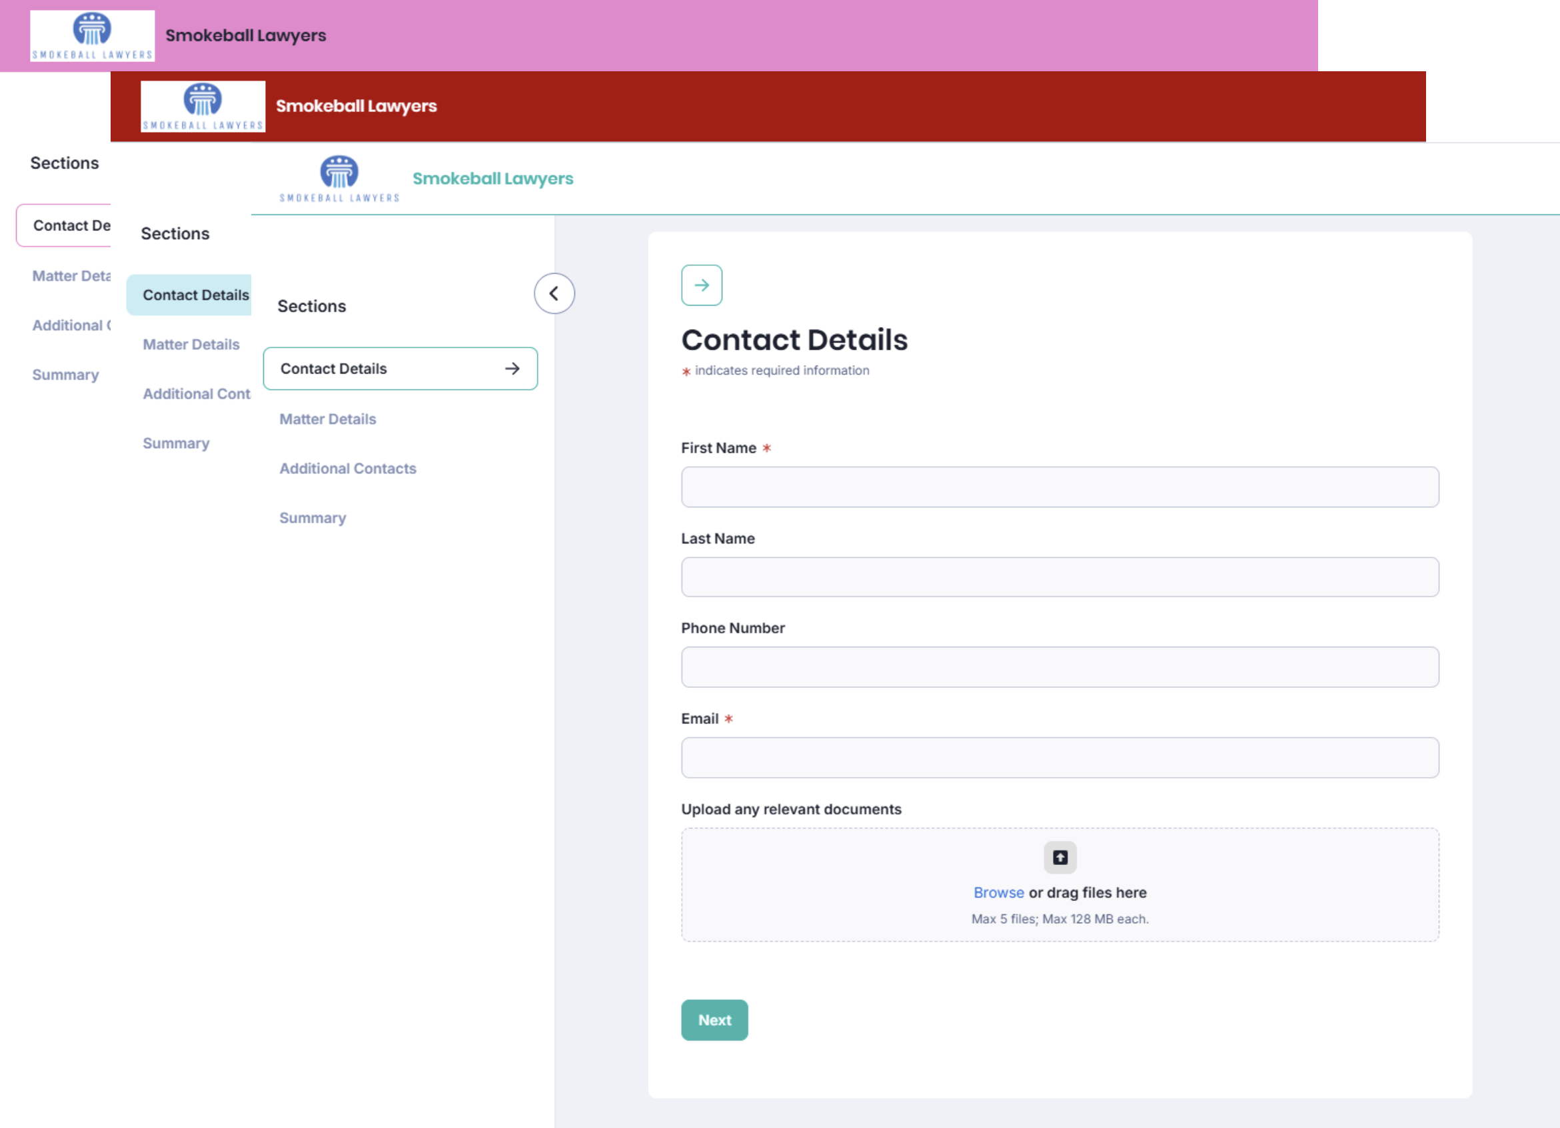Image resolution: width=1560 pixels, height=1128 pixels.
Task: Click the Smokeball Lawyers logo in pink header
Action: tap(92, 36)
